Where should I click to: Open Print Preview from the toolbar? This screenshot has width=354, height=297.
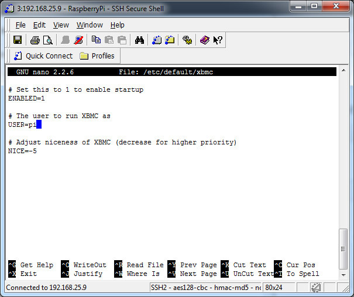click(48, 40)
